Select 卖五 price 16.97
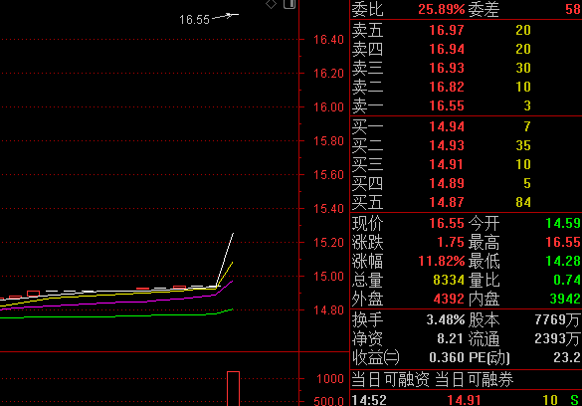 (447, 30)
